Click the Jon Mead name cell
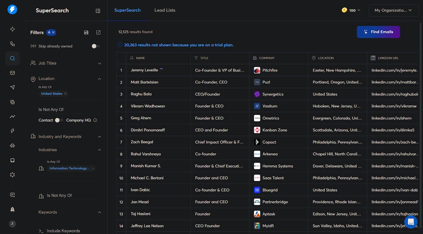 pos(140,202)
